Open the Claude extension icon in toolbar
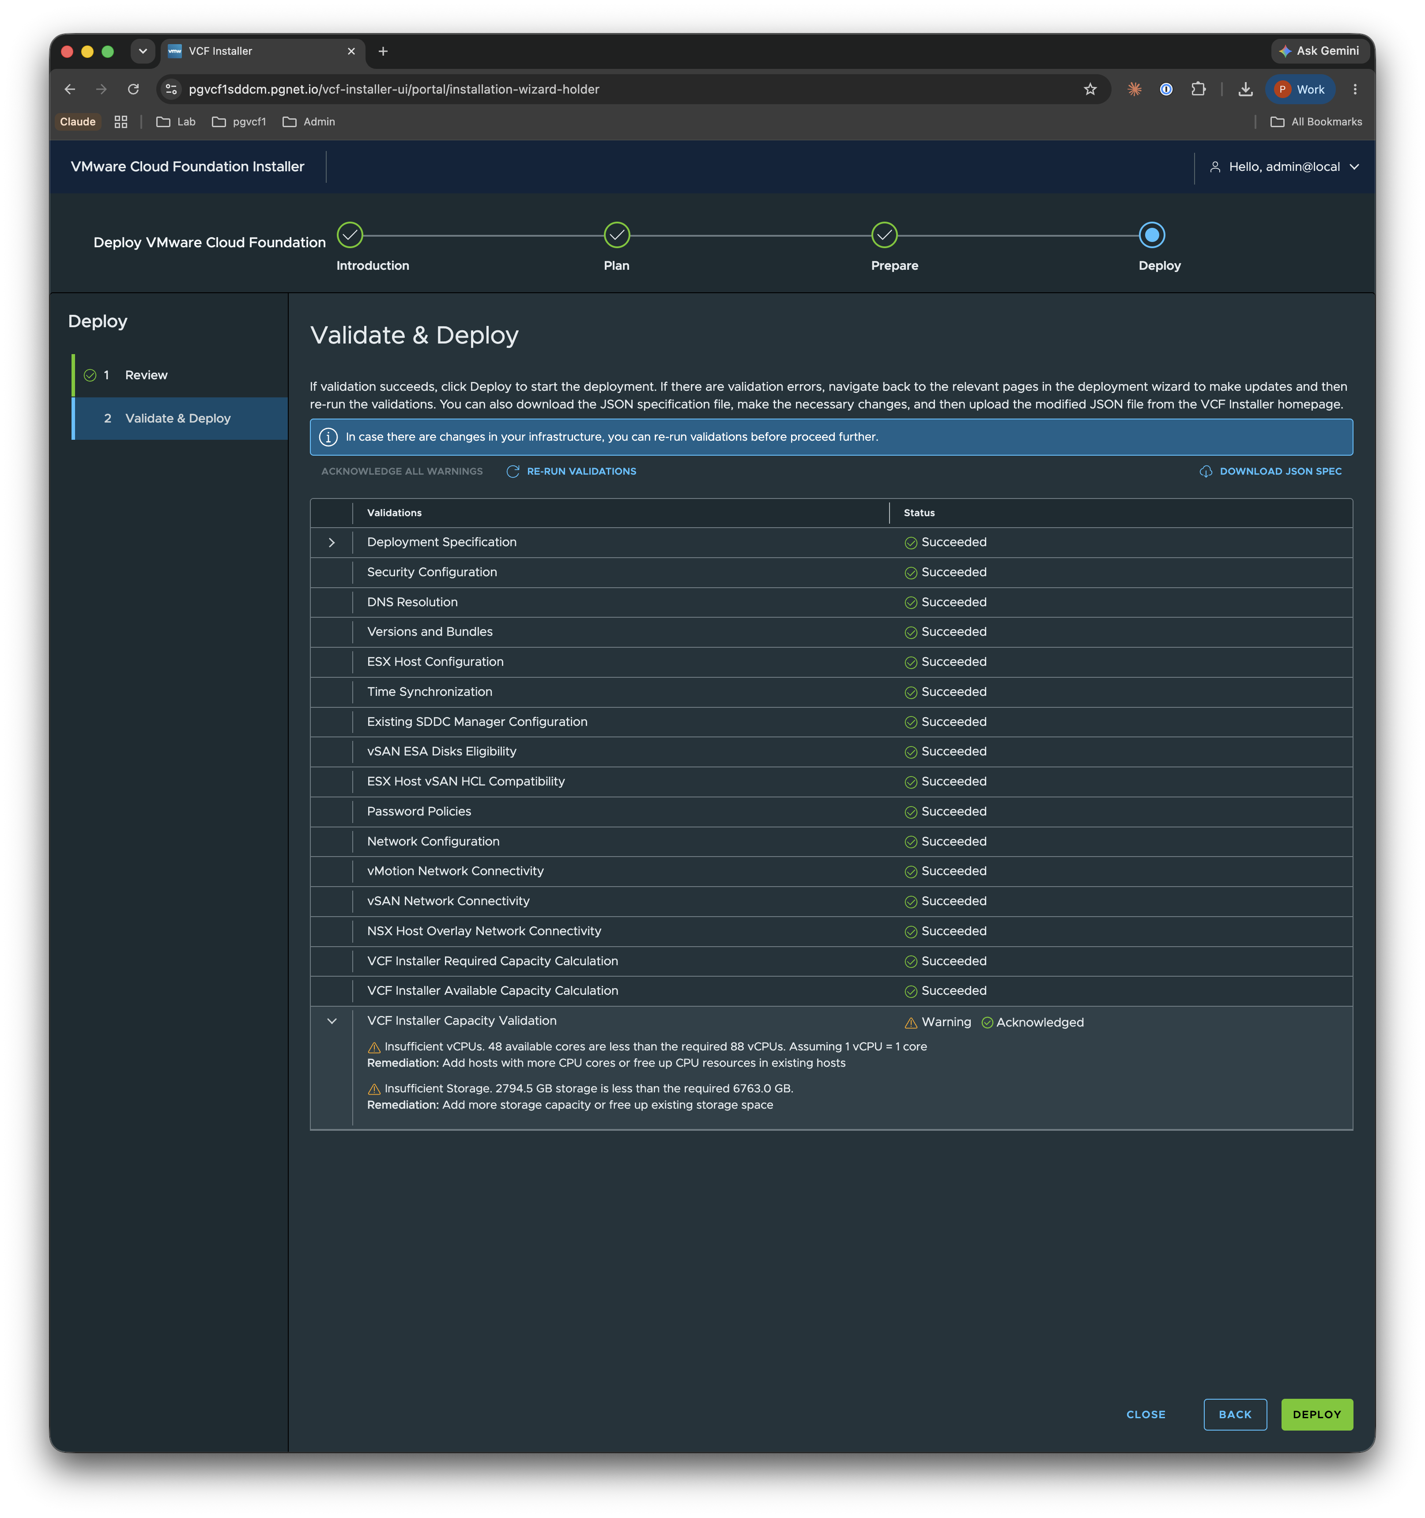Viewport: 1425px width, 1518px height. 1134,89
